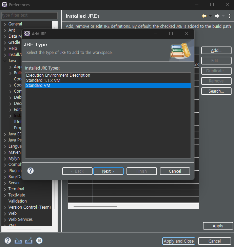Select Mylyn in preferences tree
Screen dimensions: 234x247
[x=14, y=158]
